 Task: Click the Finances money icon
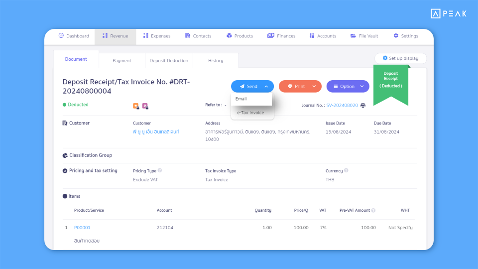[x=271, y=36]
